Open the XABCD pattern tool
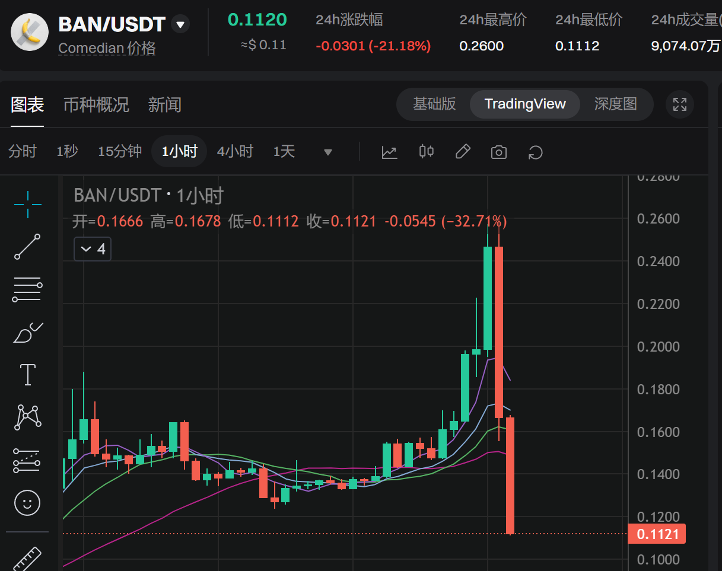The width and height of the screenshot is (722, 571). click(27, 417)
